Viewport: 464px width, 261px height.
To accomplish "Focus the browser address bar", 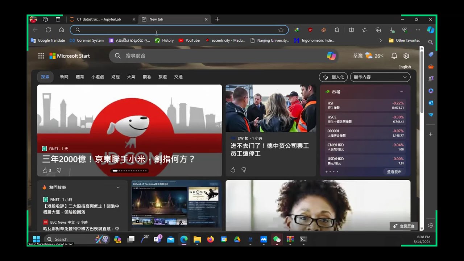I will tap(179, 30).
